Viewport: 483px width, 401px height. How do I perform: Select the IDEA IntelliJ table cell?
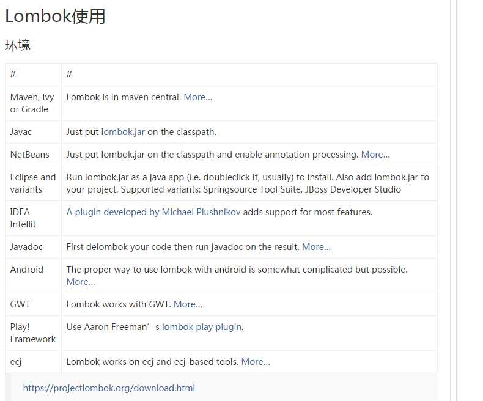click(33, 218)
